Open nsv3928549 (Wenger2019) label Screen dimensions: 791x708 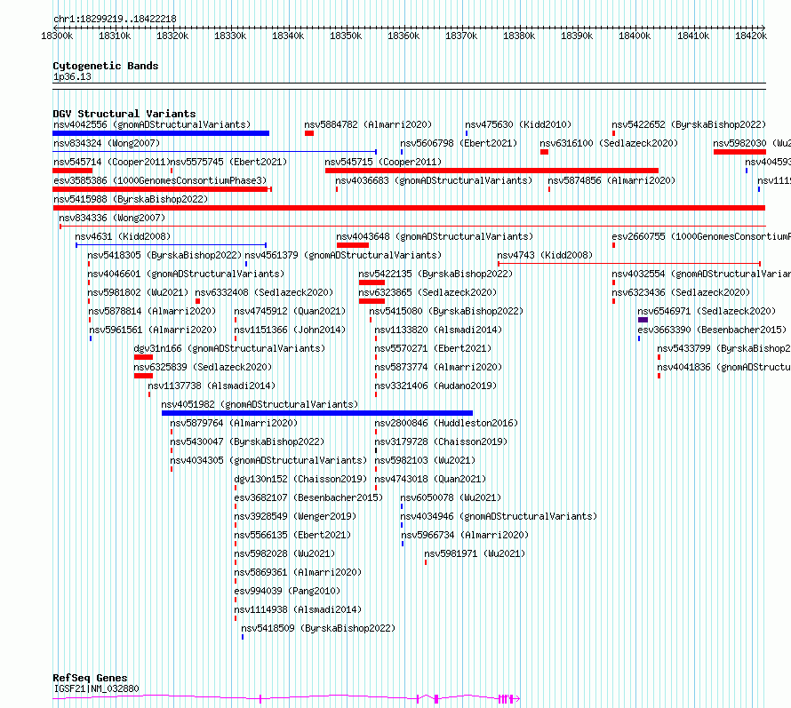click(295, 516)
